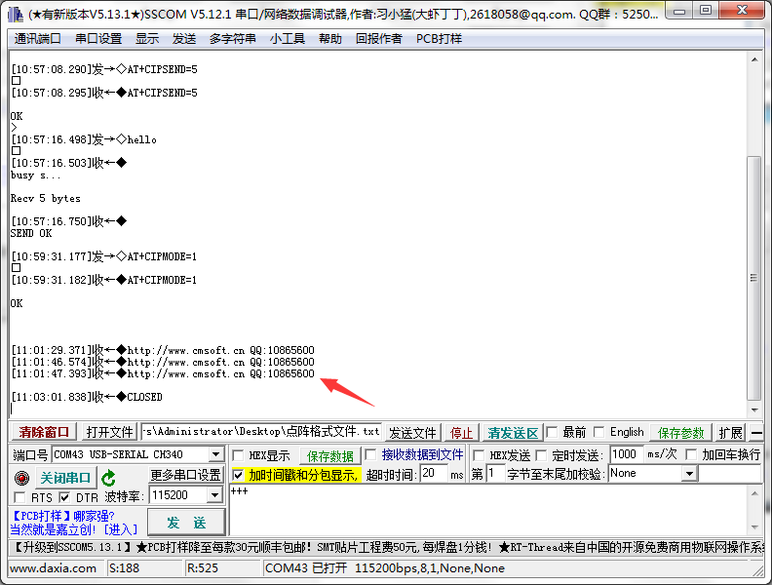Toggle the RTS checkbox
772x585 pixels.
20,497
